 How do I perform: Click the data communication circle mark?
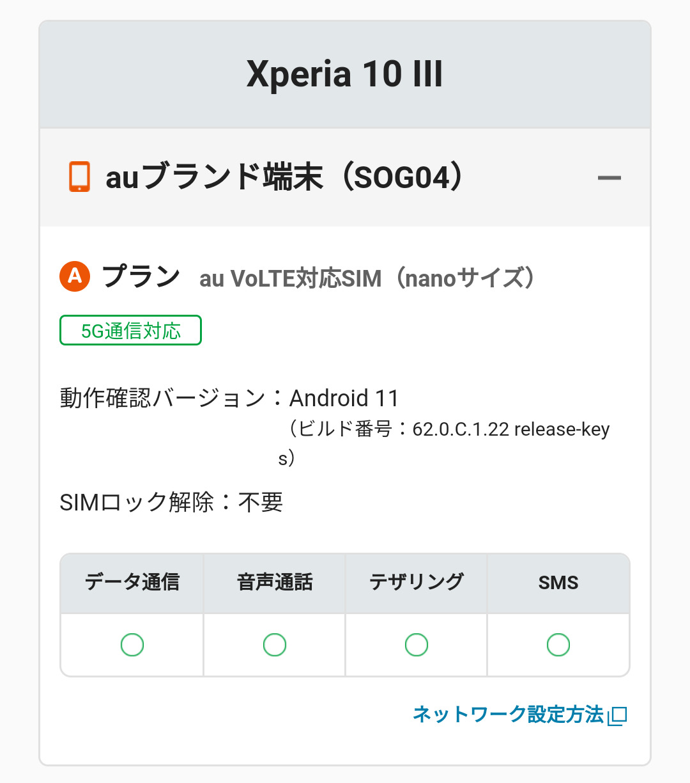[132, 645]
